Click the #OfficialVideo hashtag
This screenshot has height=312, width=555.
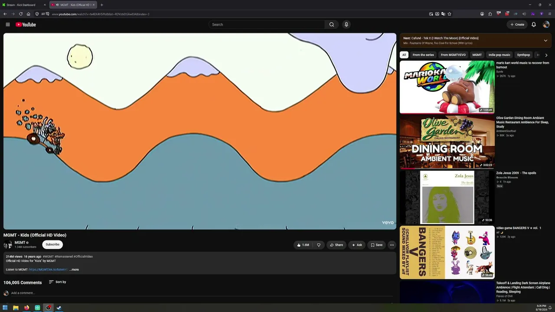point(83,257)
